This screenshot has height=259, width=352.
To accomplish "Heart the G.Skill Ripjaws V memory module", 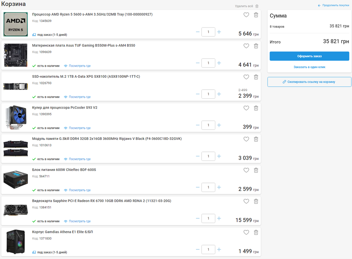I will pyautogui.click(x=246, y=139).
